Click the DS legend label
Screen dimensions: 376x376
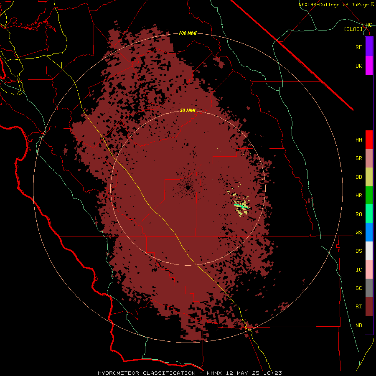point(358,251)
